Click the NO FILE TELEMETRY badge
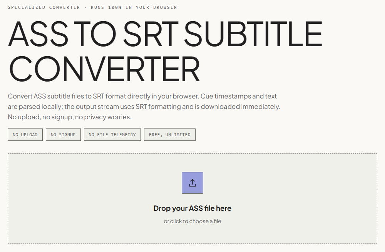385x252 pixels. tap(112, 135)
